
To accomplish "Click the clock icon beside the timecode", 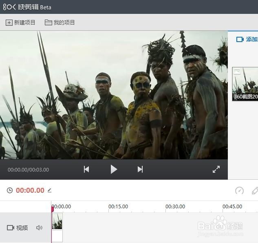I will coord(10,190).
